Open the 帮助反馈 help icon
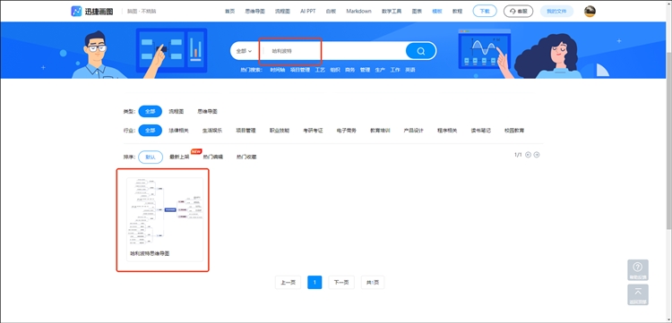This screenshot has height=323, width=672. (638, 270)
